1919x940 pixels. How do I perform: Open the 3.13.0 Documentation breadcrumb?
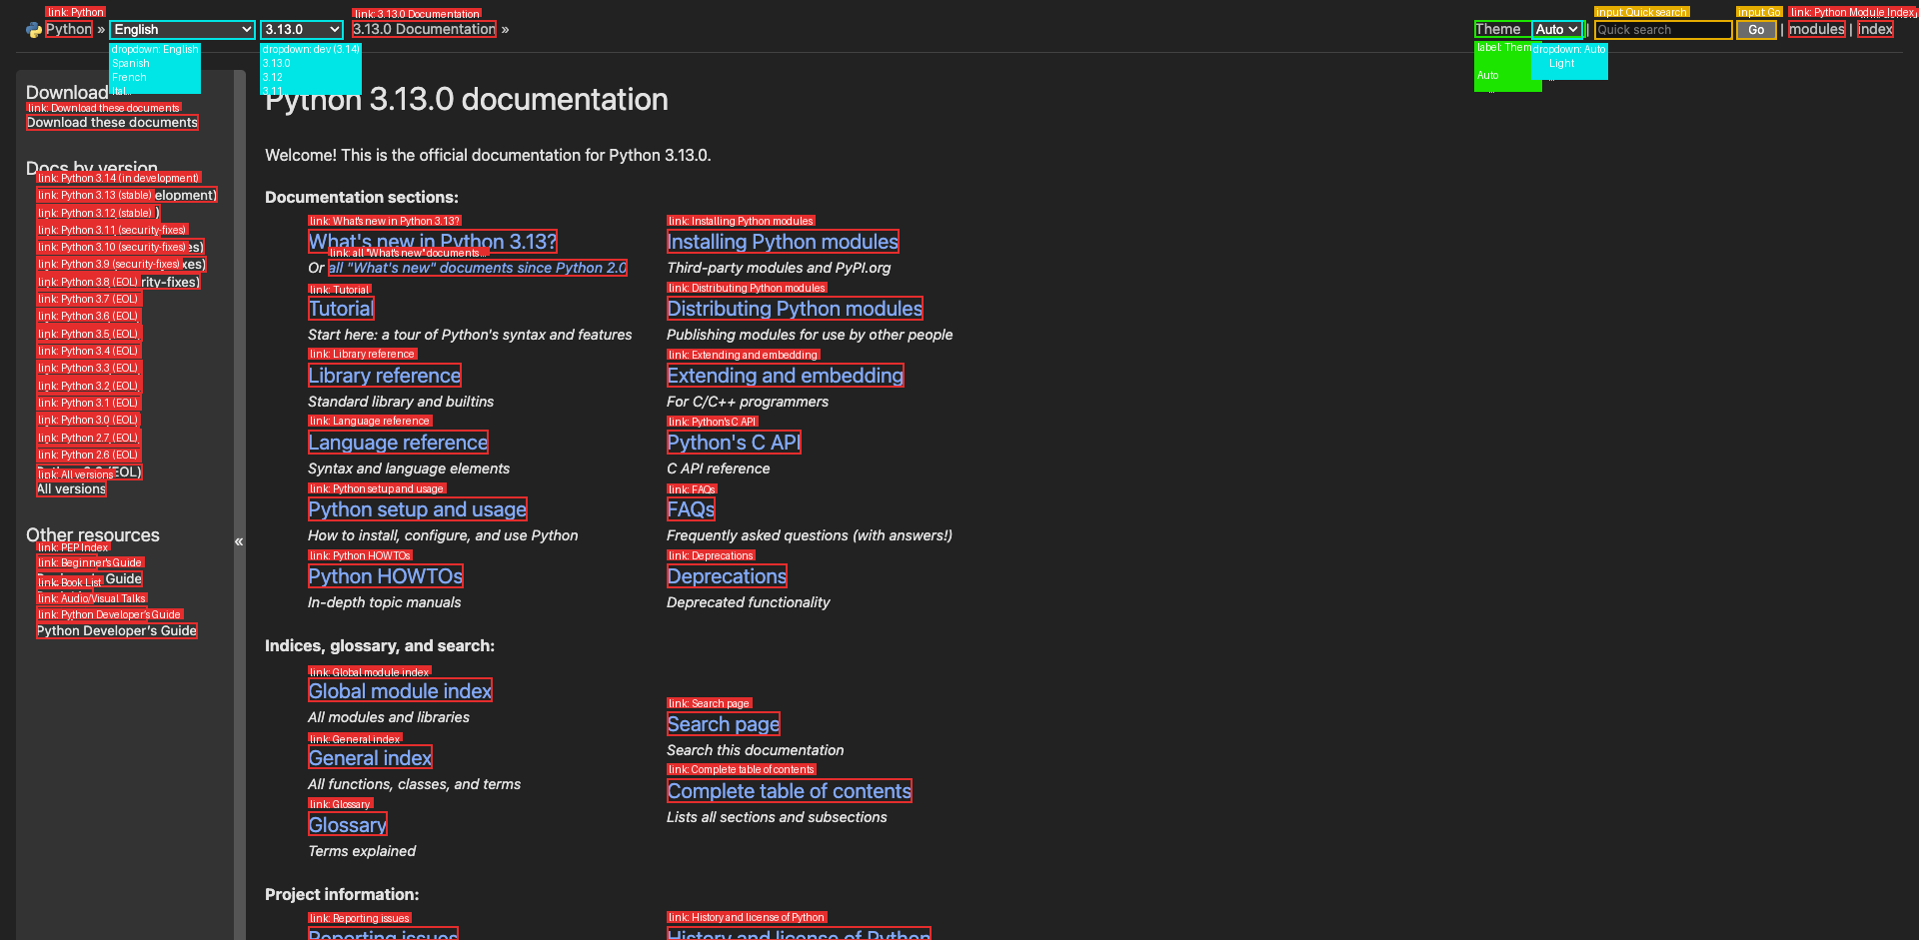424,29
